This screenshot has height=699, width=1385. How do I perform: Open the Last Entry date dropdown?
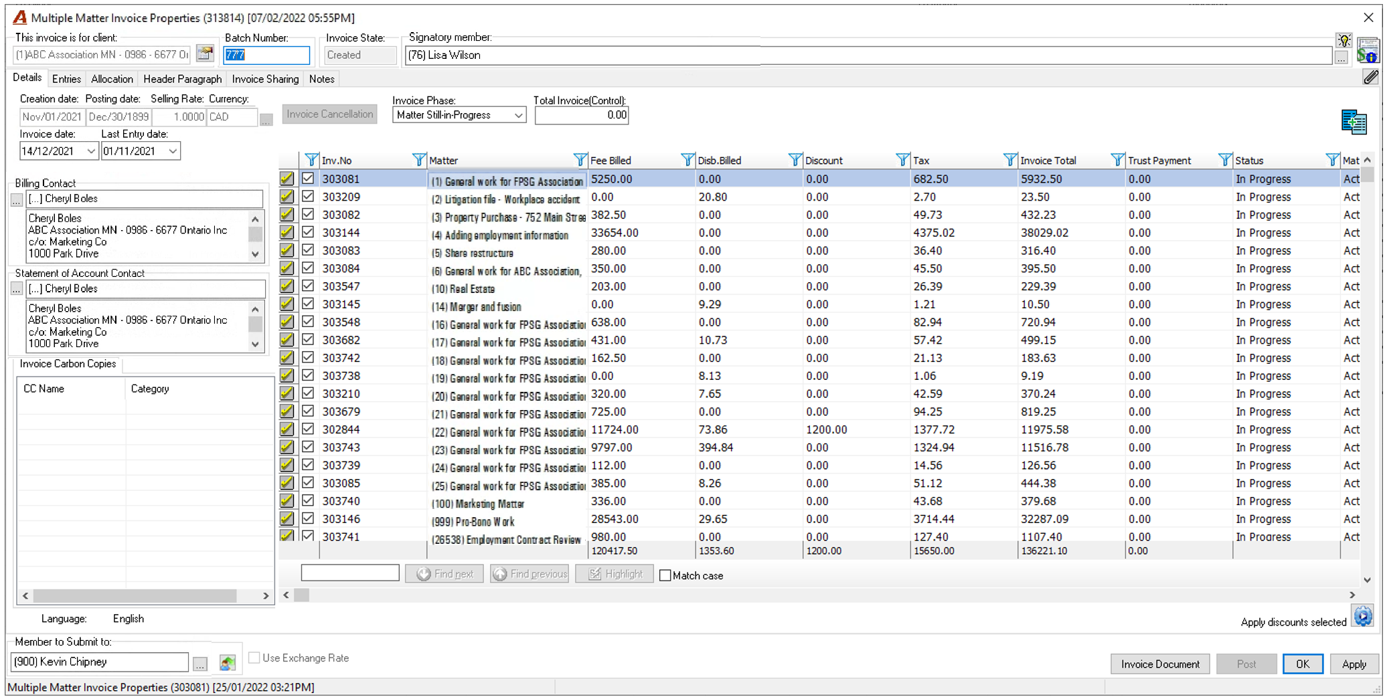click(x=173, y=151)
